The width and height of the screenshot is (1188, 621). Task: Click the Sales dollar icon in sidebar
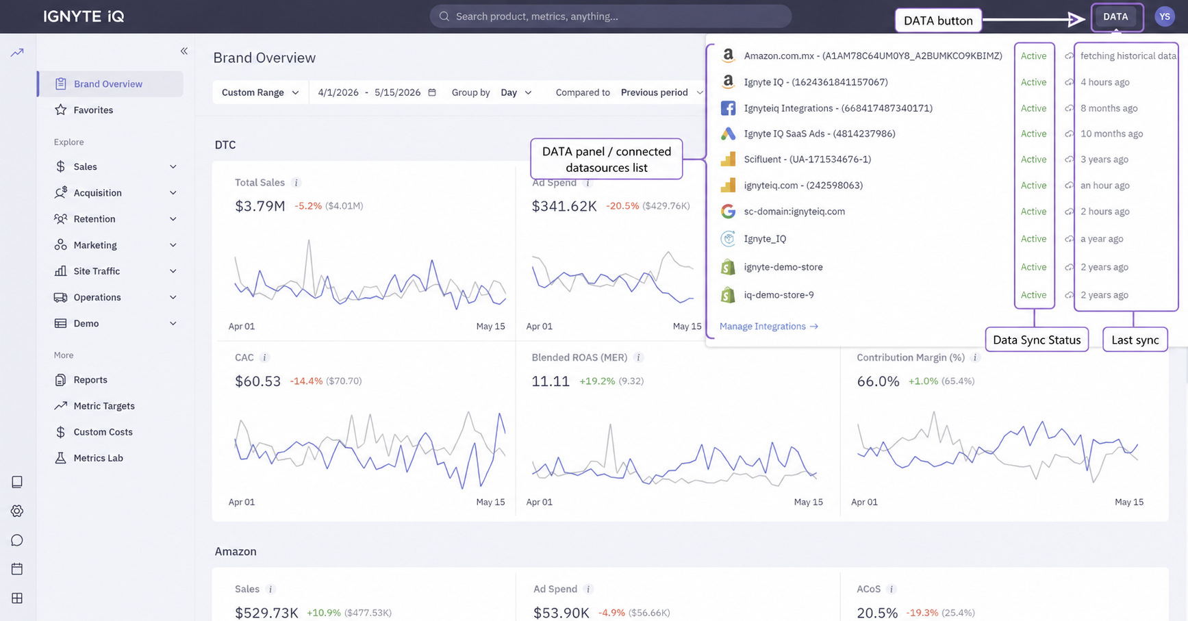tap(60, 166)
